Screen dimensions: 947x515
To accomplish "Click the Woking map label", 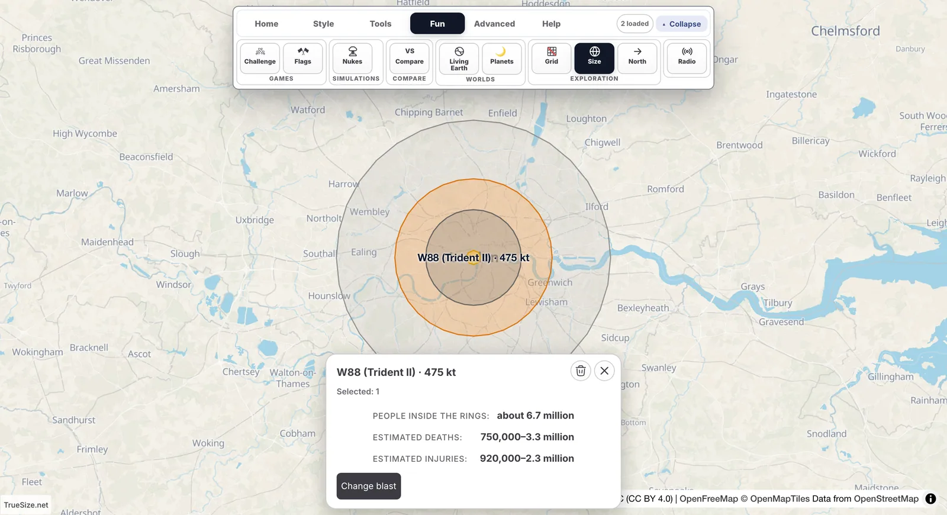I will point(208,443).
